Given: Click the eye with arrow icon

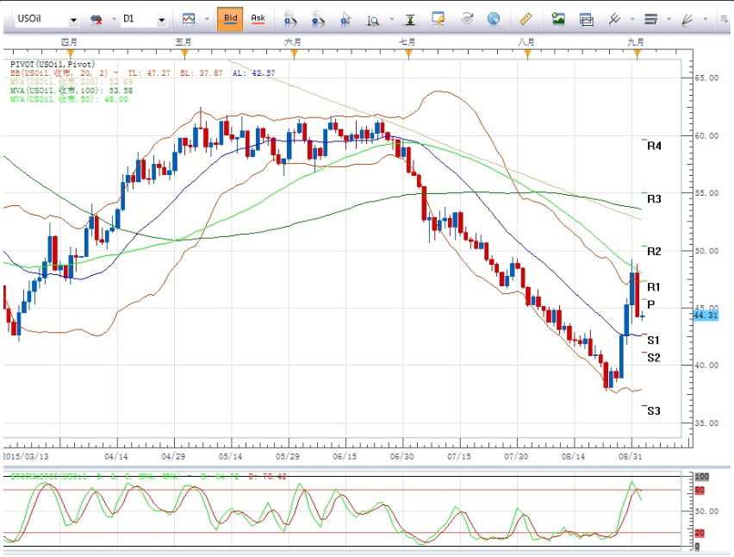Looking at the screenshot, I should (x=467, y=19).
